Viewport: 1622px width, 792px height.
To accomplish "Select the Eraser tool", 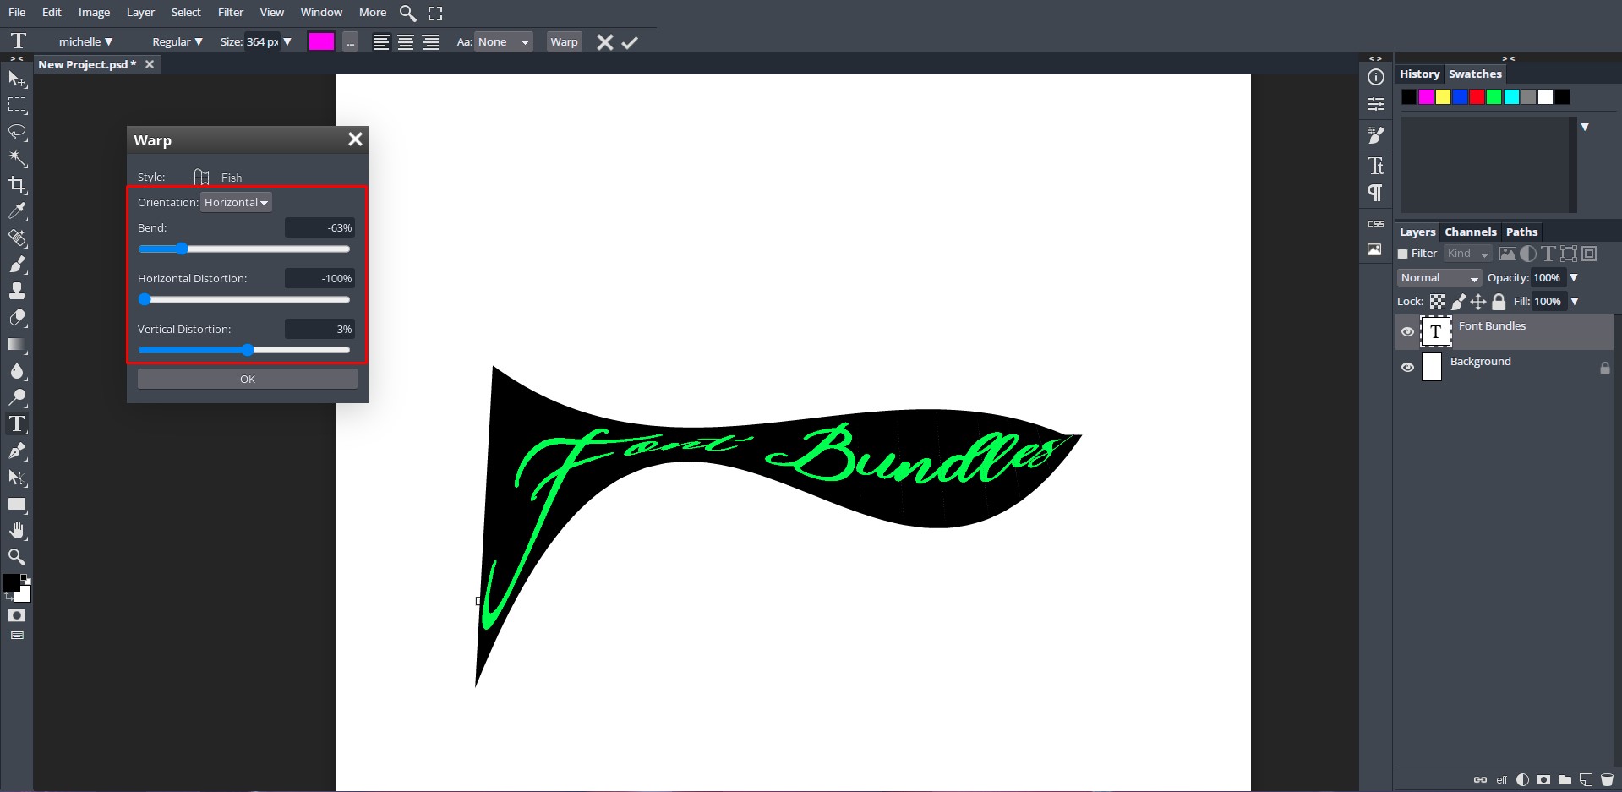I will pos(17,318).
